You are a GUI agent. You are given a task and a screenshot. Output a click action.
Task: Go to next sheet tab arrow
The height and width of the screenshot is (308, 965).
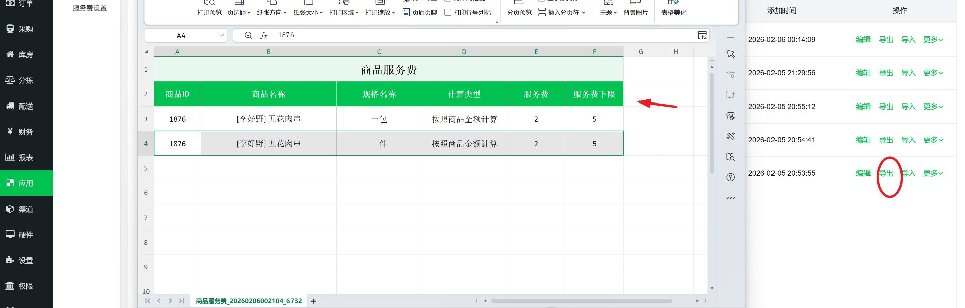tap(170, 301)
